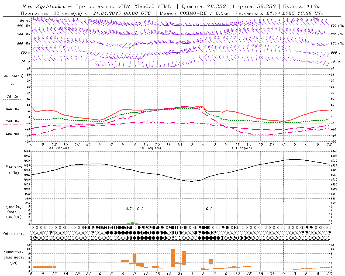
Task: Click the "(мм/1ч.)" precipitation unit label
Action: (14, 217)
